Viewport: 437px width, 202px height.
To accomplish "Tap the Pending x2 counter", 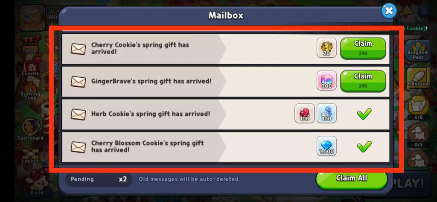I will [x=99, y=179].
